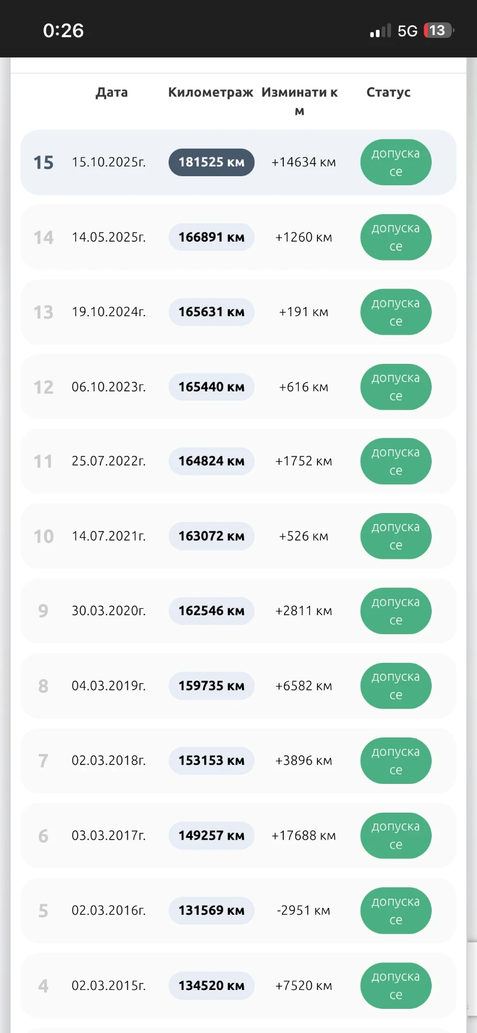477x1033 pixels.
Task: Select row number 9 in list
Action: pyautogui.click(x=43, y=611)
